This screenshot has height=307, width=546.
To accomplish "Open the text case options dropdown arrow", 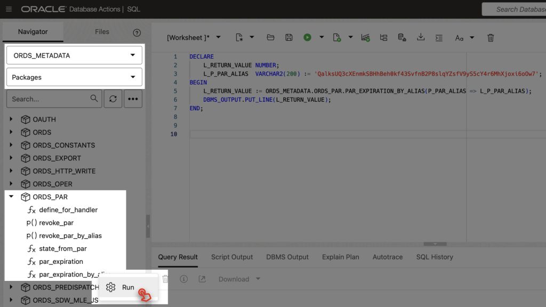I will (x=472, y=37).
